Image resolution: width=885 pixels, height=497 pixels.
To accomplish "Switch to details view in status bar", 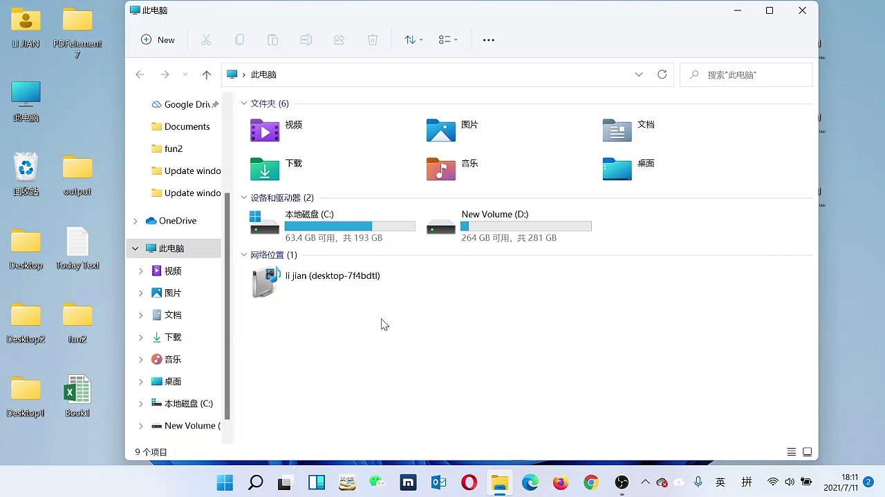I will pyautogui.click(x=792, y=452).
